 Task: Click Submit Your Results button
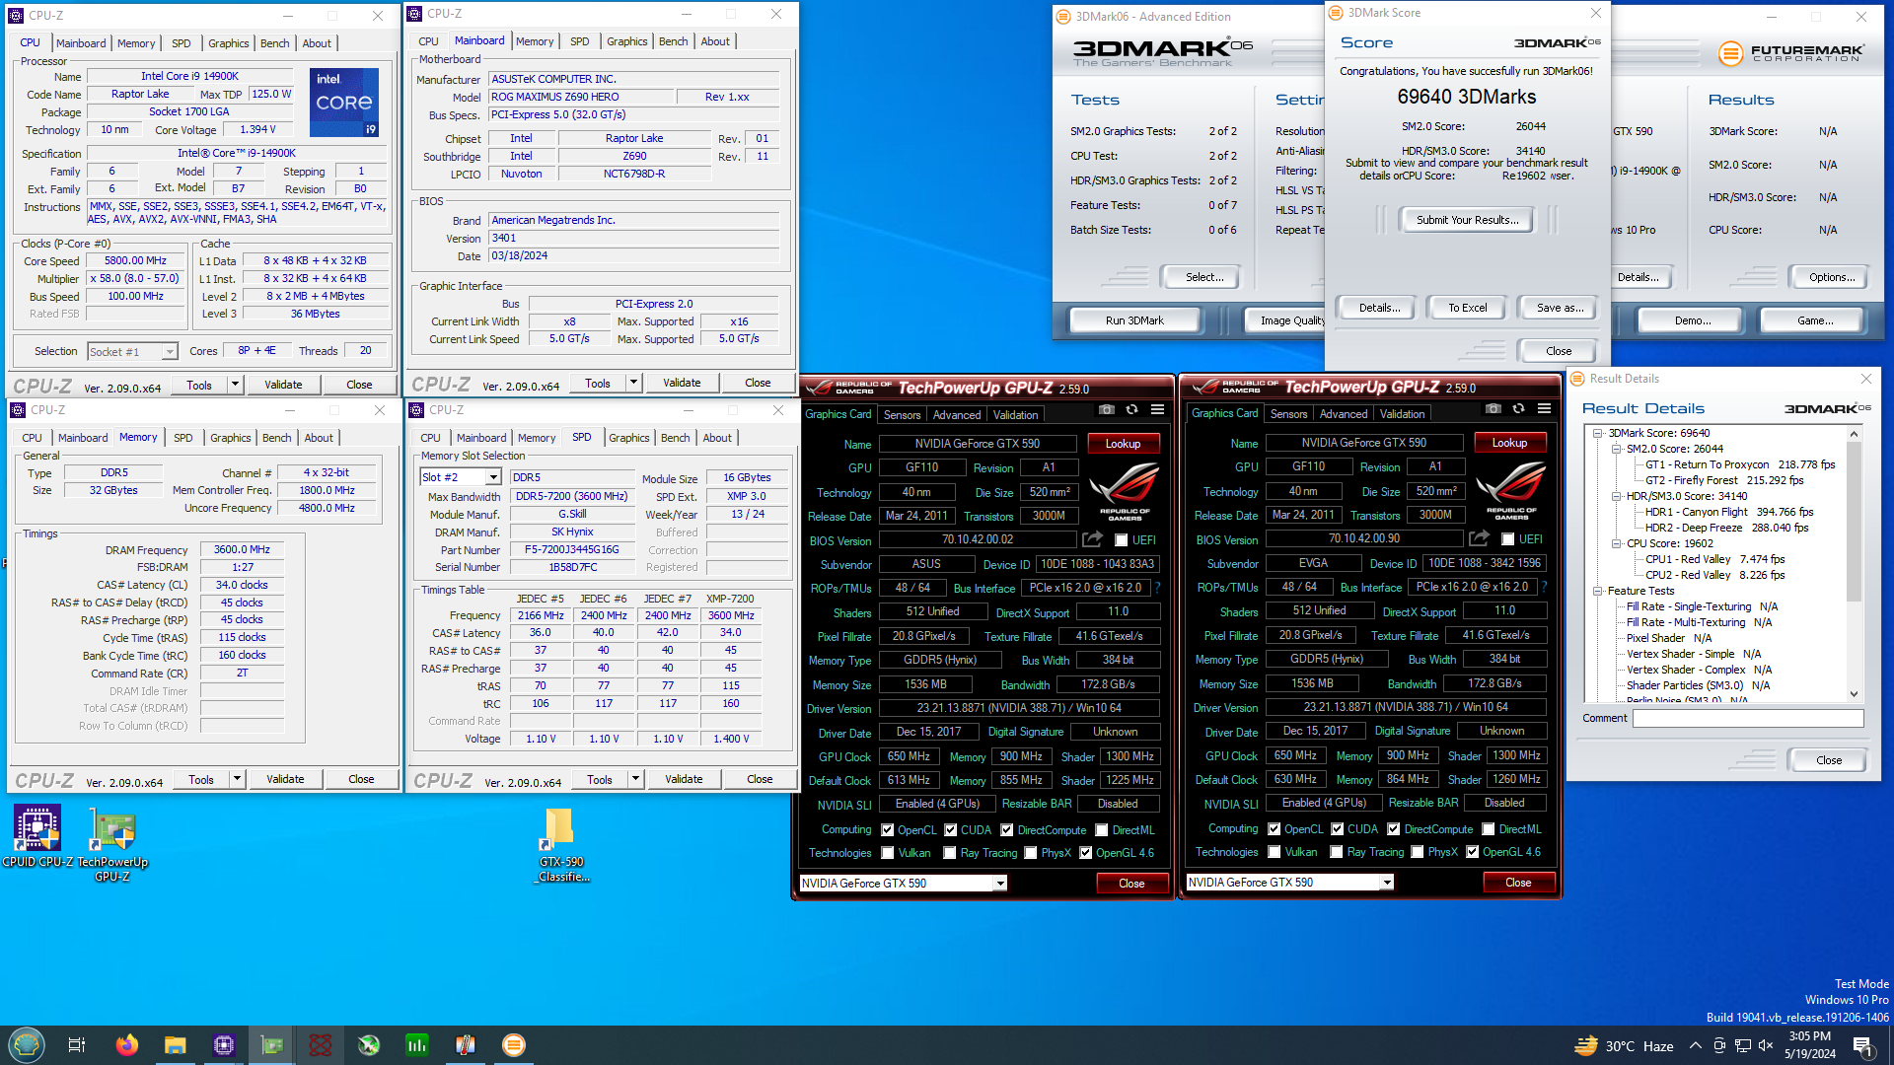[1467, 220]
